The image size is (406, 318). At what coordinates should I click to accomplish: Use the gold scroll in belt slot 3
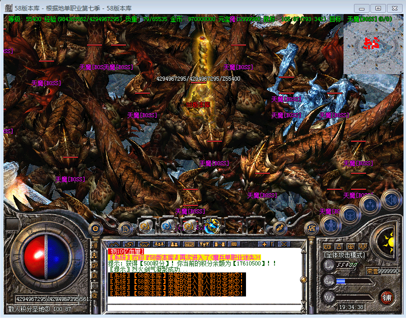coord(190,226)
